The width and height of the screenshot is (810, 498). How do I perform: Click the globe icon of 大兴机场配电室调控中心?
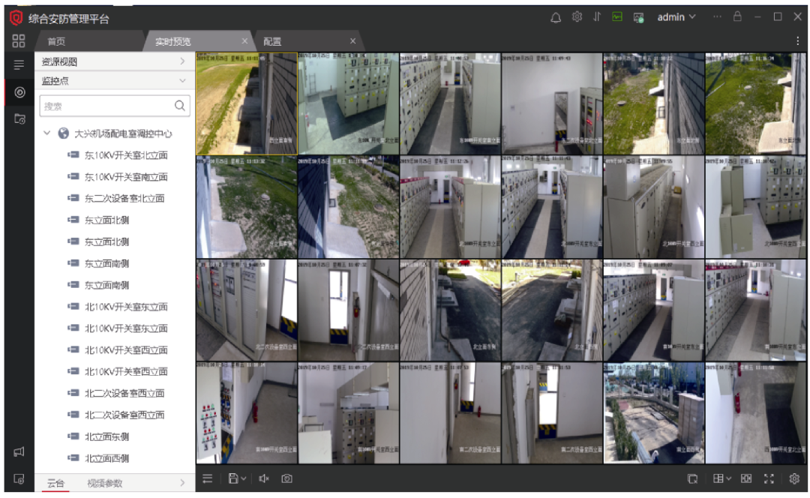64,133
